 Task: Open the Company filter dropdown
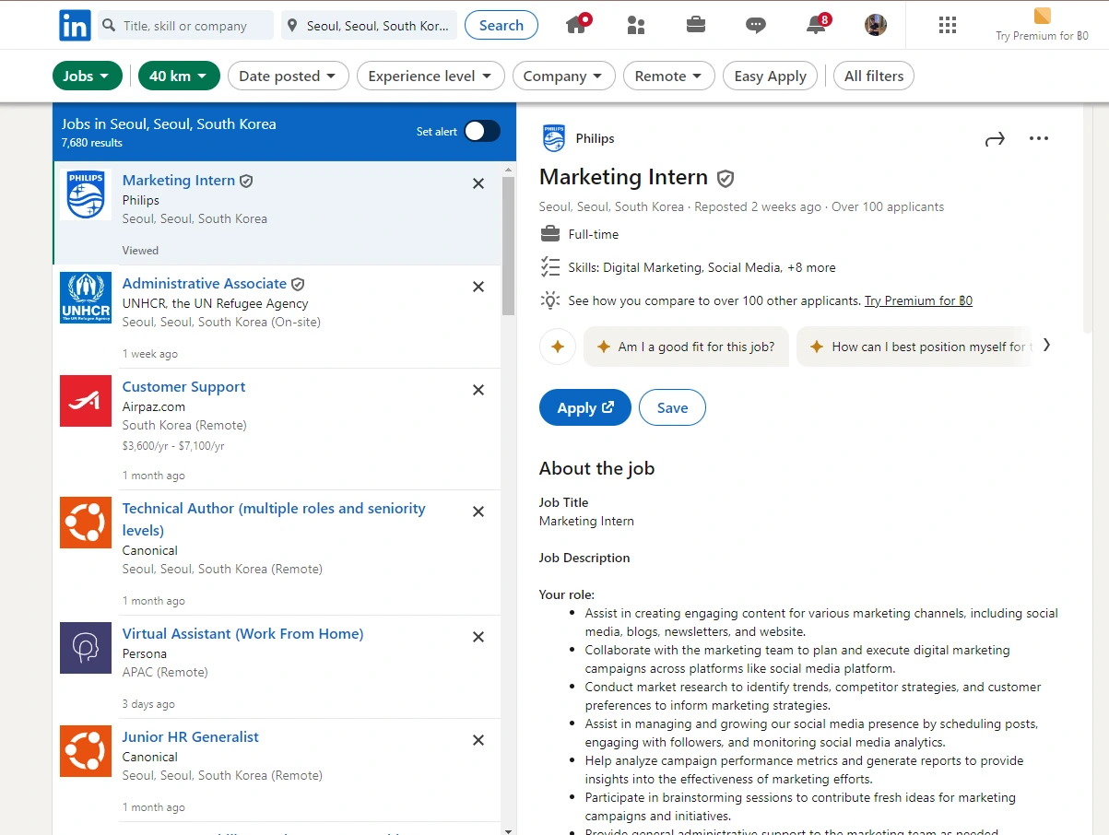tap(563, 76)
